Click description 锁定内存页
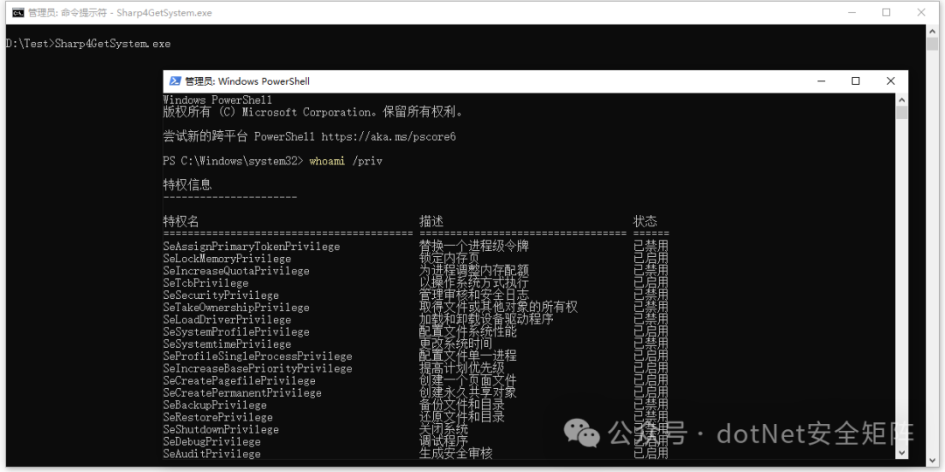Screen dimensions: 945x472 click(450, 258)
